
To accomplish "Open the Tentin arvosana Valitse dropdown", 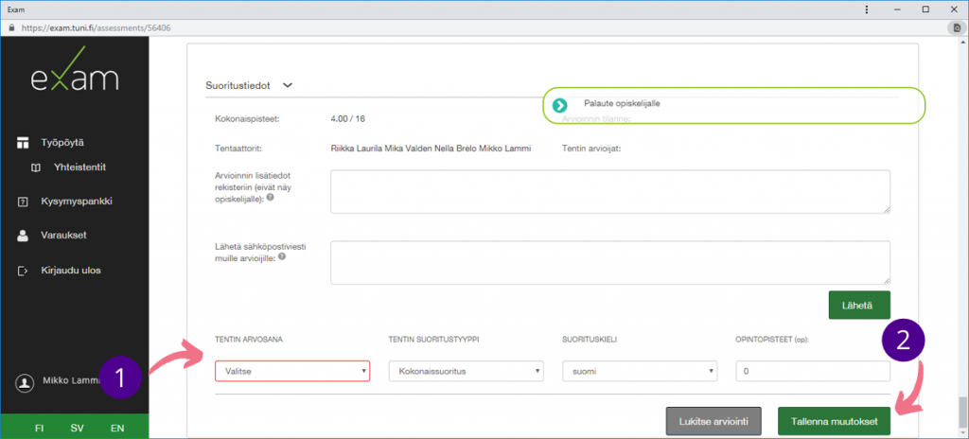I will [x=292, y=372].
